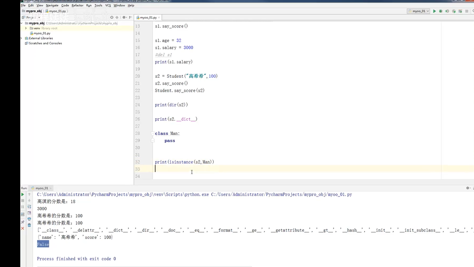The height and width of the screenshot is (267, 474).
Task: Stop process in Run panel
Action: [23, 201]
